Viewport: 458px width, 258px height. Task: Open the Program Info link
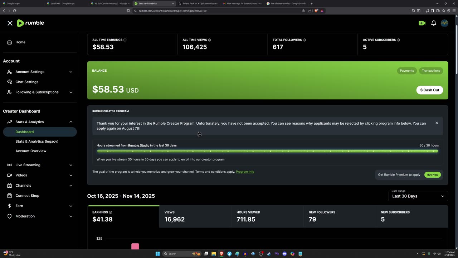pyautogui.click(x=245, y=172)
